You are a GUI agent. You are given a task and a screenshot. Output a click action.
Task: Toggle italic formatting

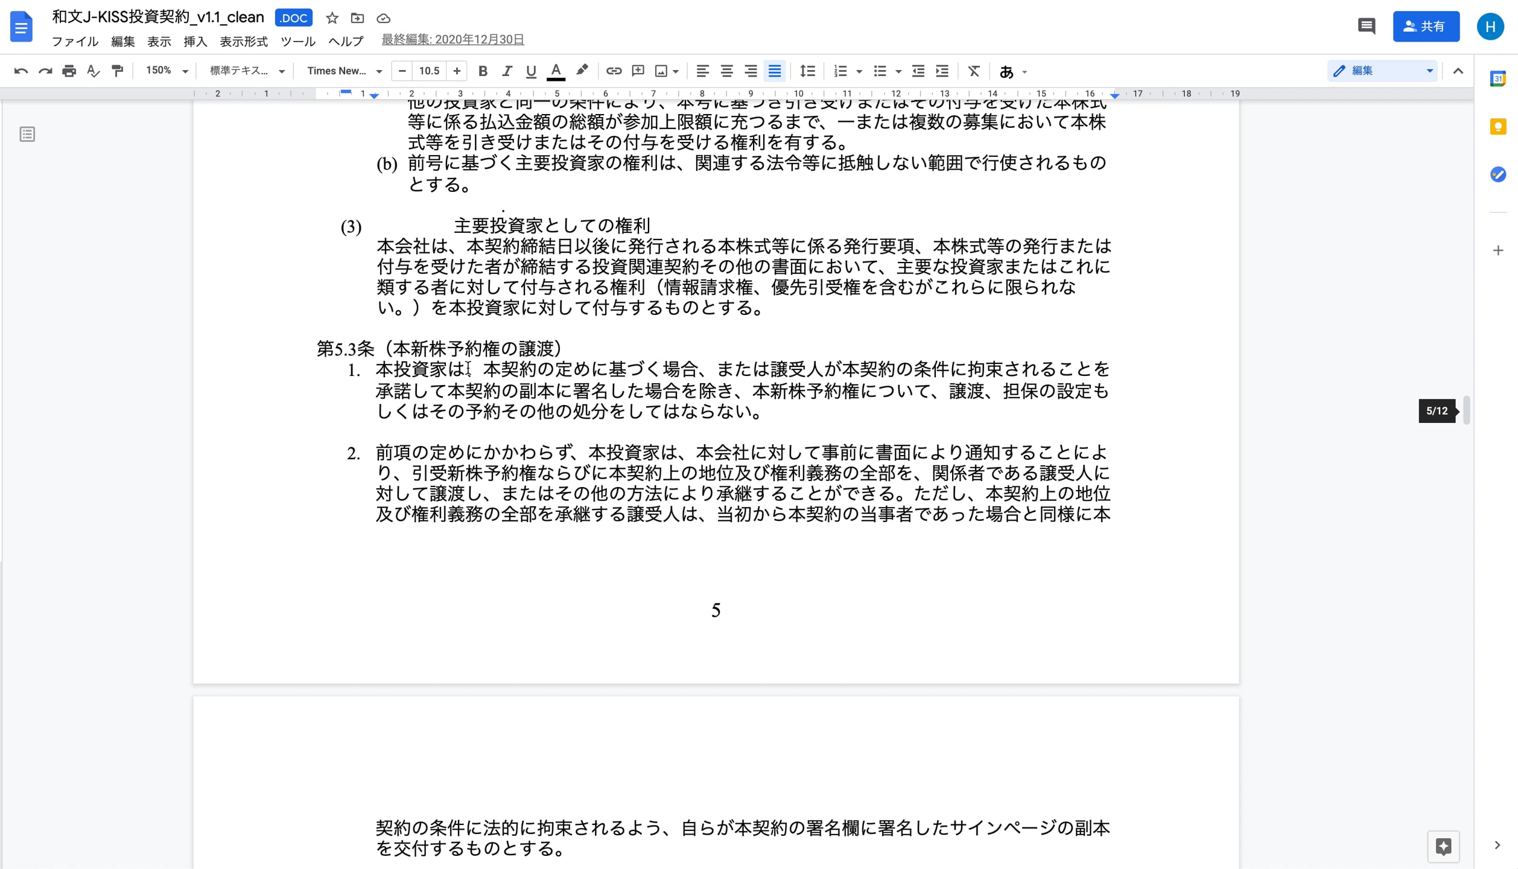point(507,71)
